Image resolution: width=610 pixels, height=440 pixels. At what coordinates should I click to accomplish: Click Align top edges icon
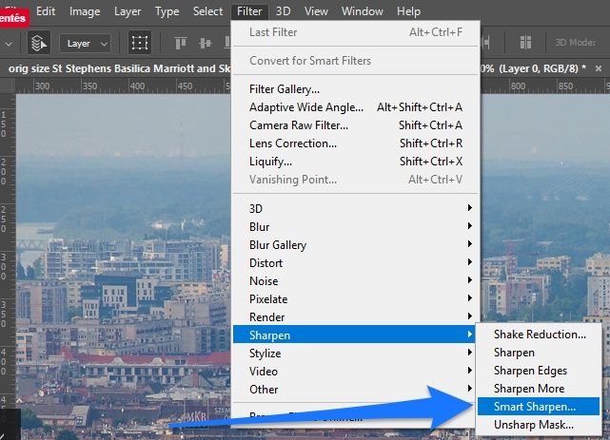click(181, 43)
